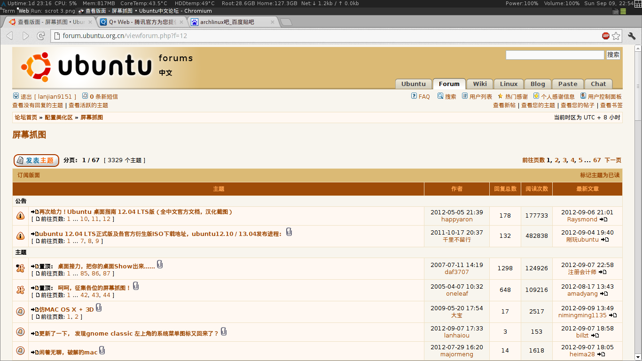Open the 用户控制面板 link

tap(605, 96)
